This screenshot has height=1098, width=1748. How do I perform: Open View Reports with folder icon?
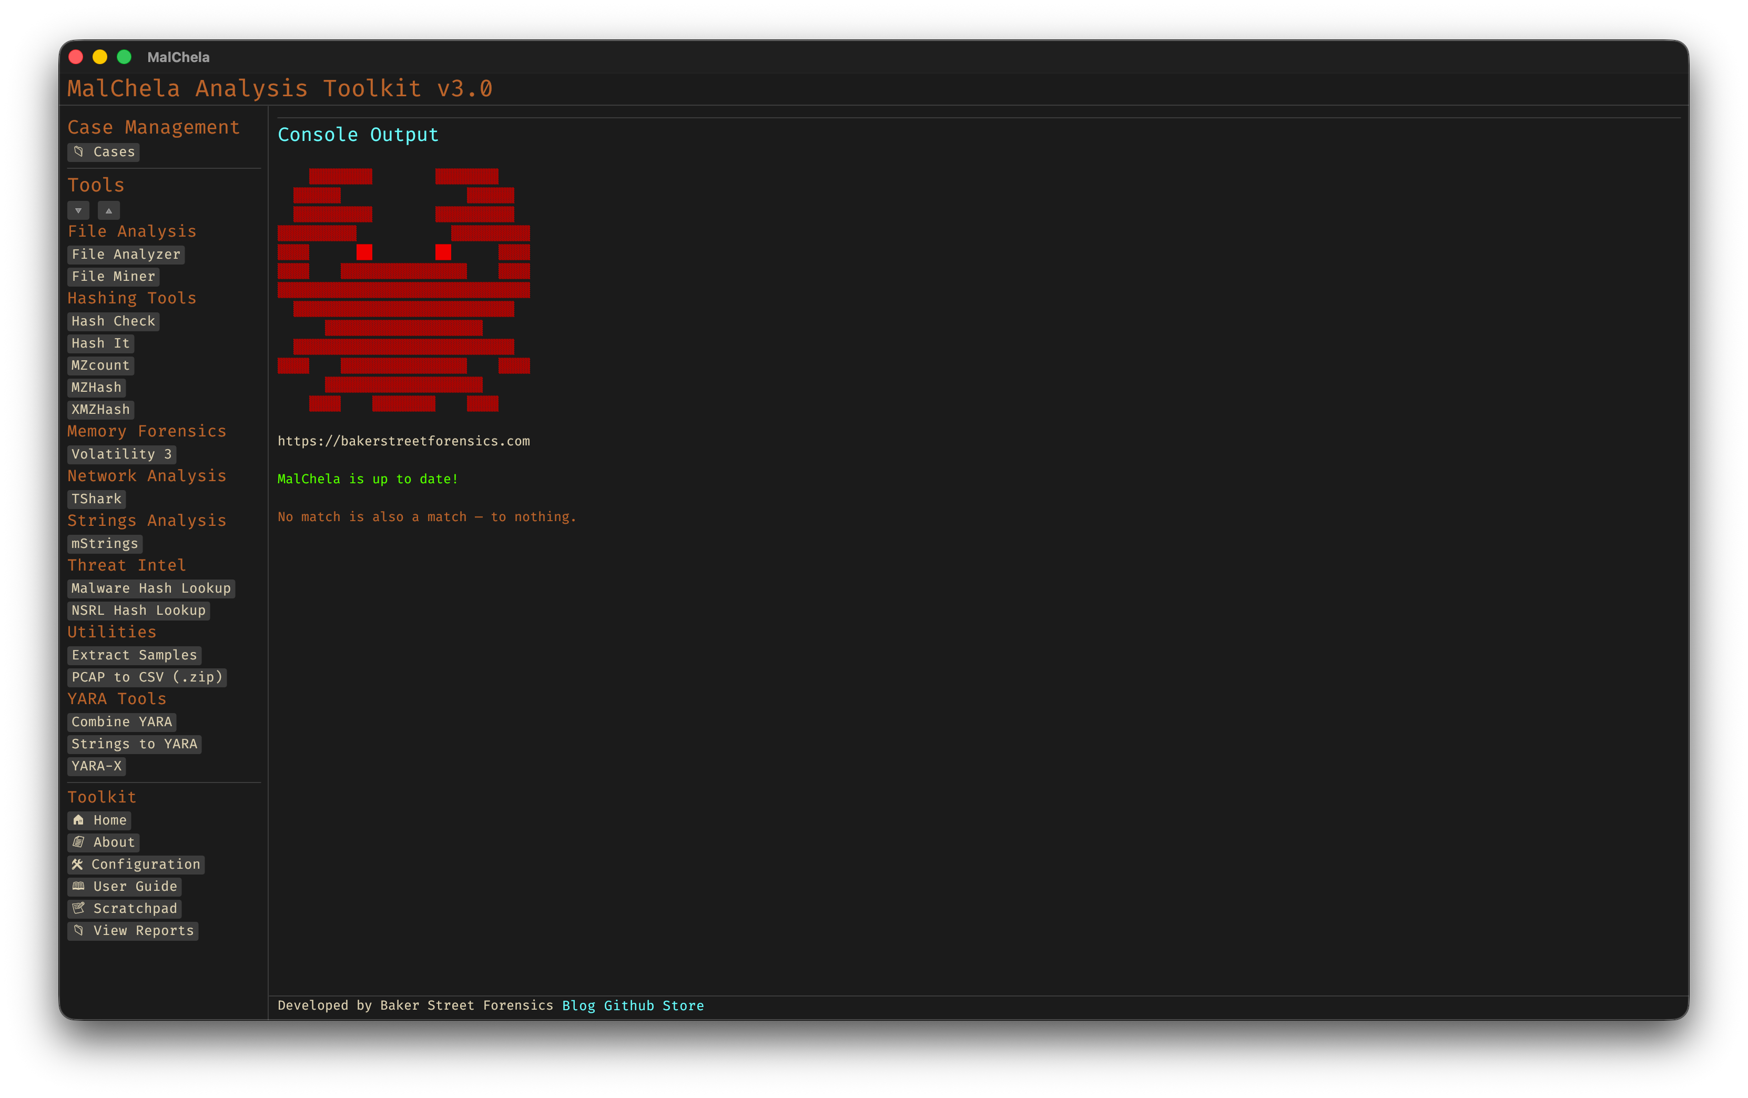(x=133, y=930)
